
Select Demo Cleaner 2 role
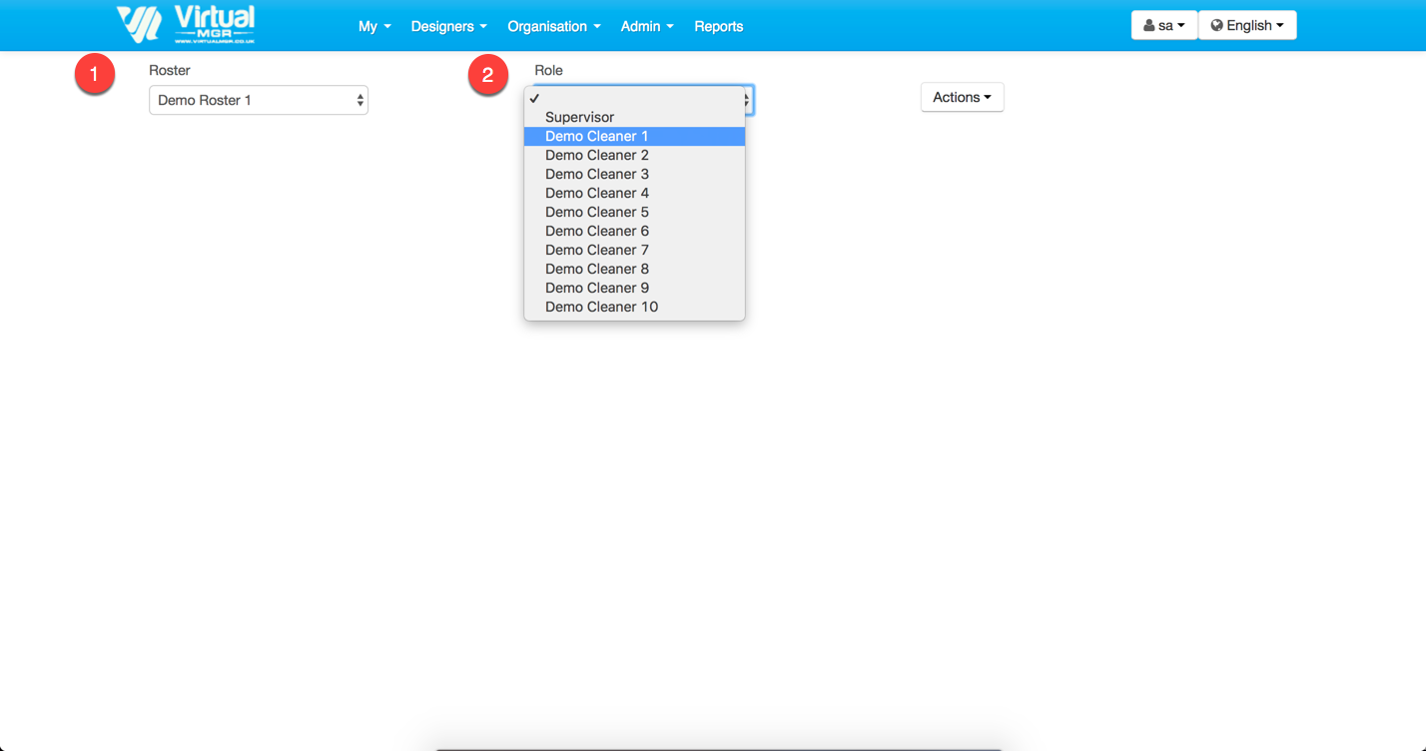pos(597,155)
